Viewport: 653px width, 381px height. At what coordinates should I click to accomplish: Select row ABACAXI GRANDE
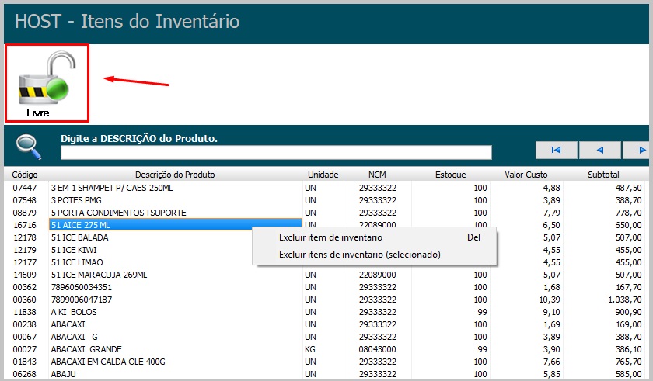(324, 349)
